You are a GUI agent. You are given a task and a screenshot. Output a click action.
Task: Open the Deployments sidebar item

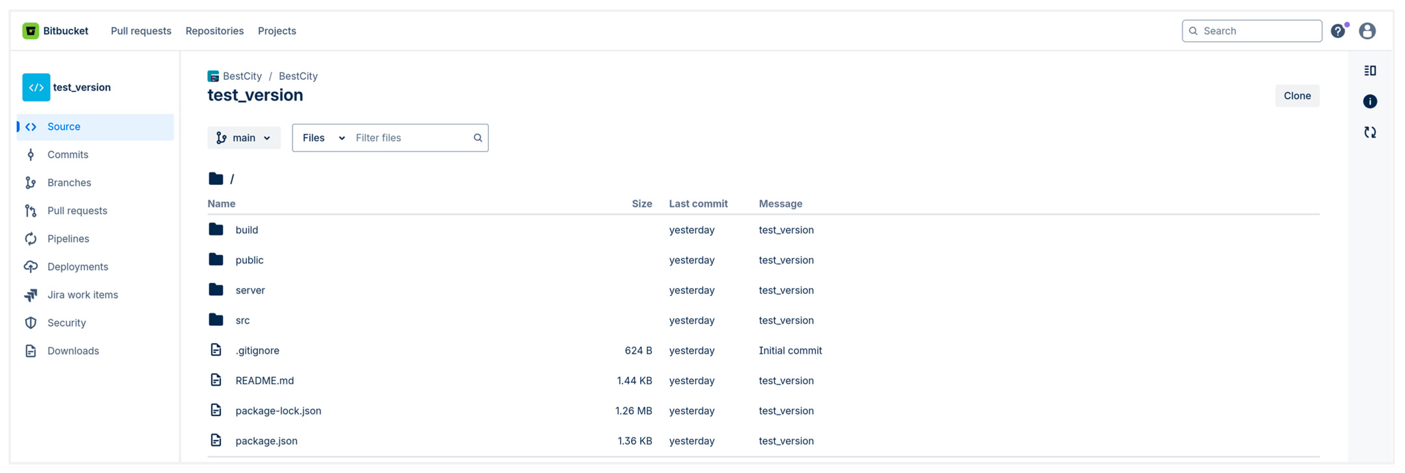point(77,267)
